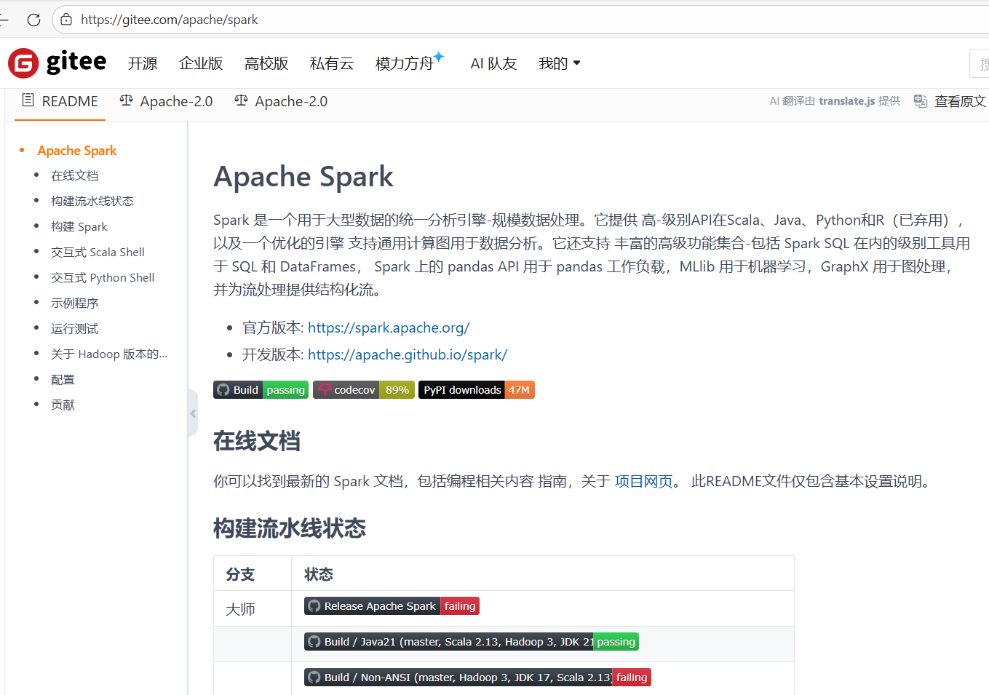The width and height of the screenshot is (989, 695).
Task: Switch to the second Apache-2.0 tab
Action: (x=282, y=101)
